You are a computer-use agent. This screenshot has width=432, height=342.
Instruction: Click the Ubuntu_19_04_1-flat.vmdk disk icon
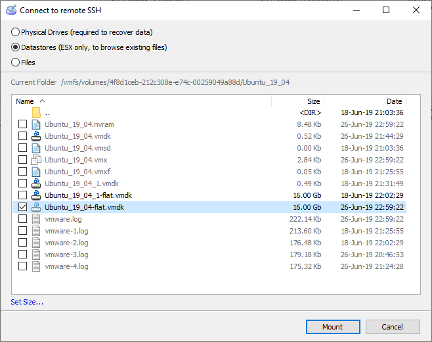click(x=36, y=195)
